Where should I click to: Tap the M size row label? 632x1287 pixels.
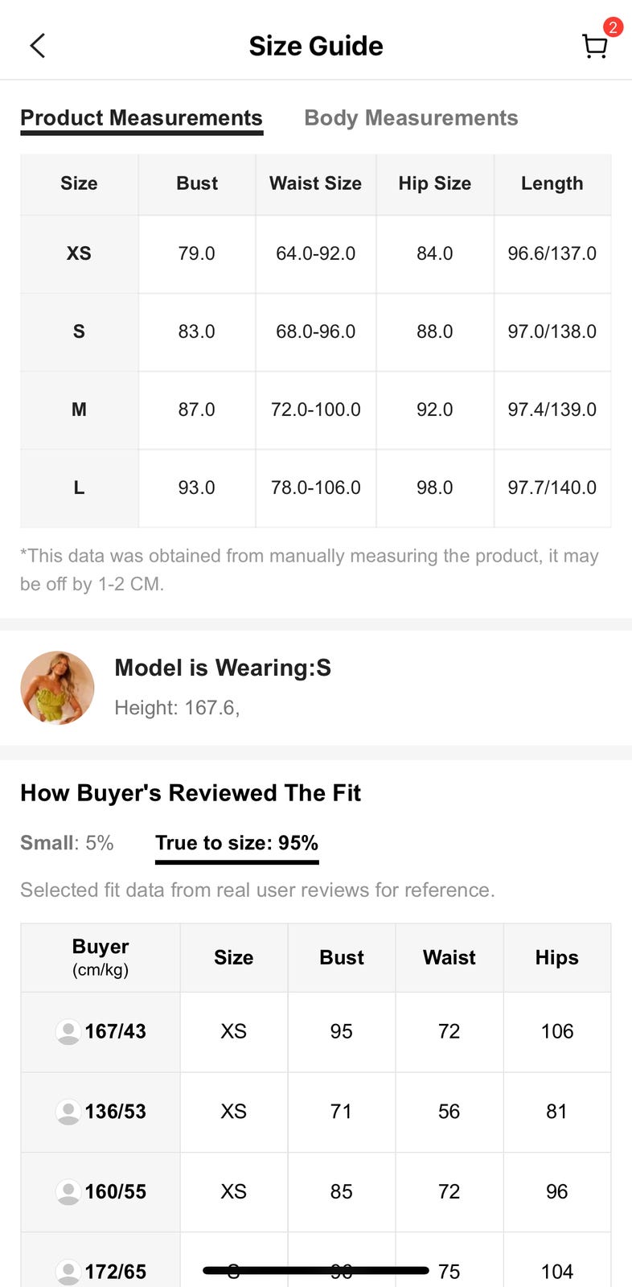point(79,409)
